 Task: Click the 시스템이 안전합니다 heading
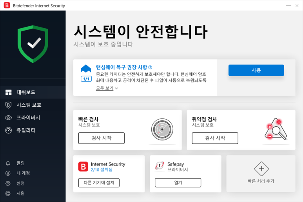click(x=141, y=31)
